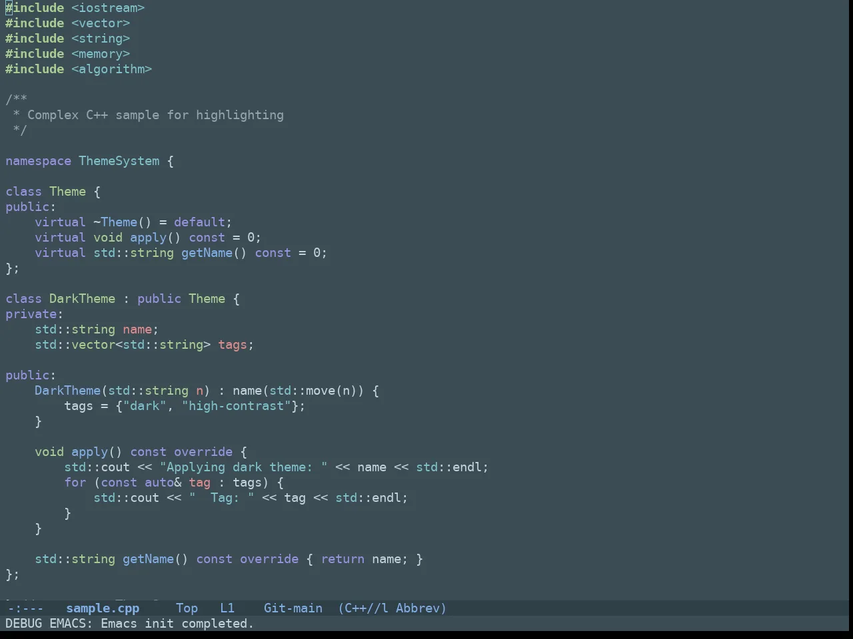
Task: Click the echo area message 'Emacs init completed.'
Action: click(x=177, y=623)
